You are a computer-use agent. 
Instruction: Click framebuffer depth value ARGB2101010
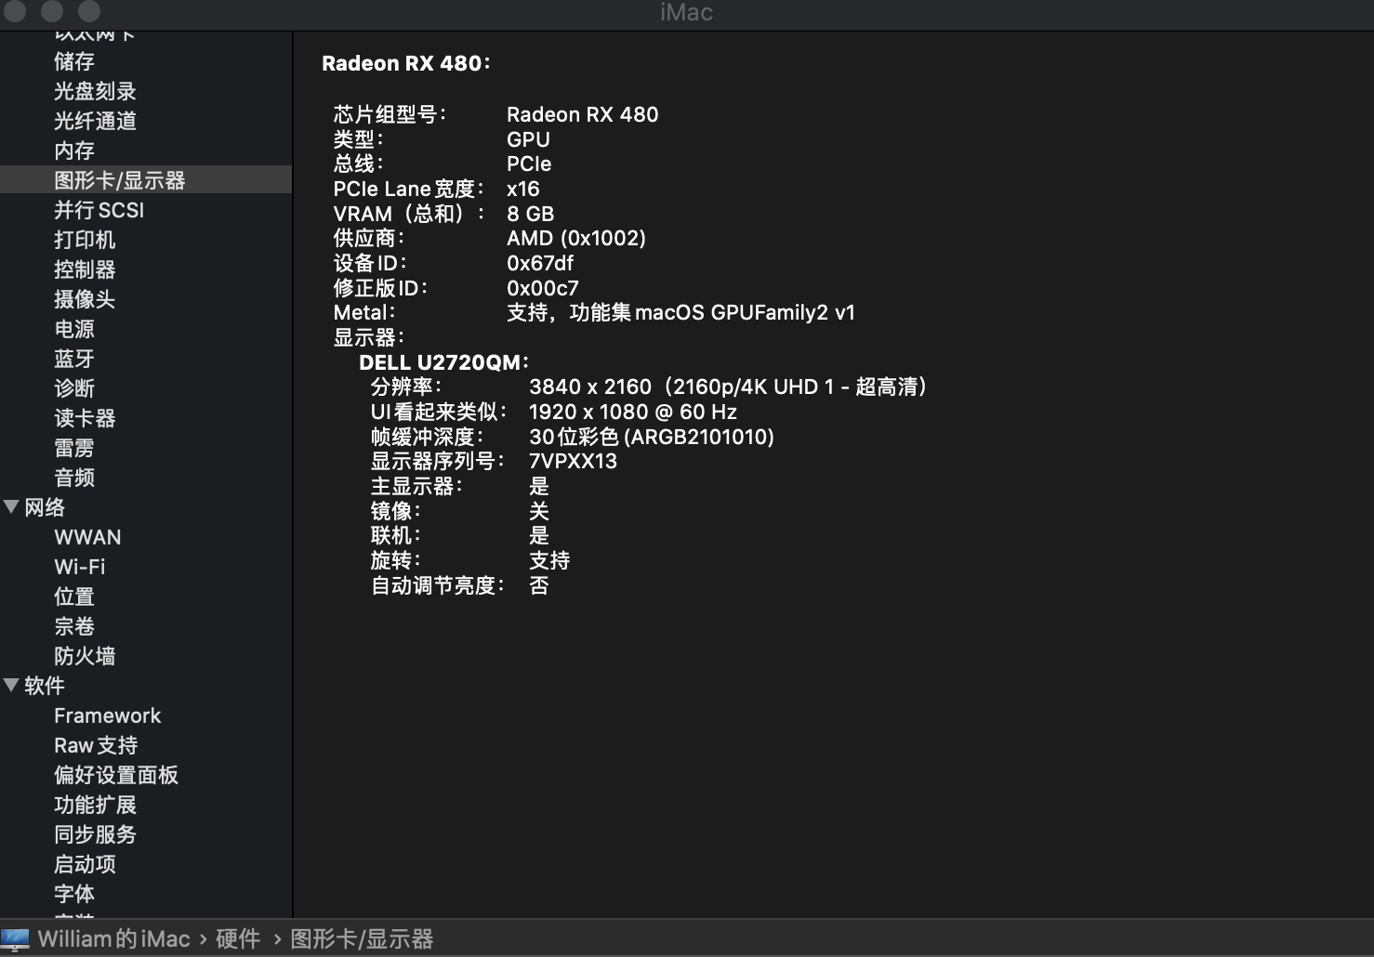point(652,437)
